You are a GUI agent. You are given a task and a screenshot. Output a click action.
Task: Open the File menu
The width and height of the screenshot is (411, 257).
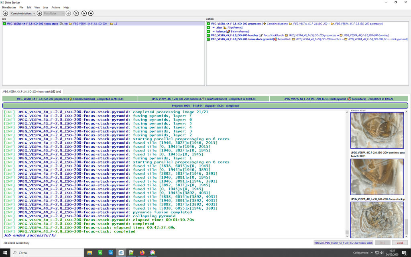[x=21, y=8]
